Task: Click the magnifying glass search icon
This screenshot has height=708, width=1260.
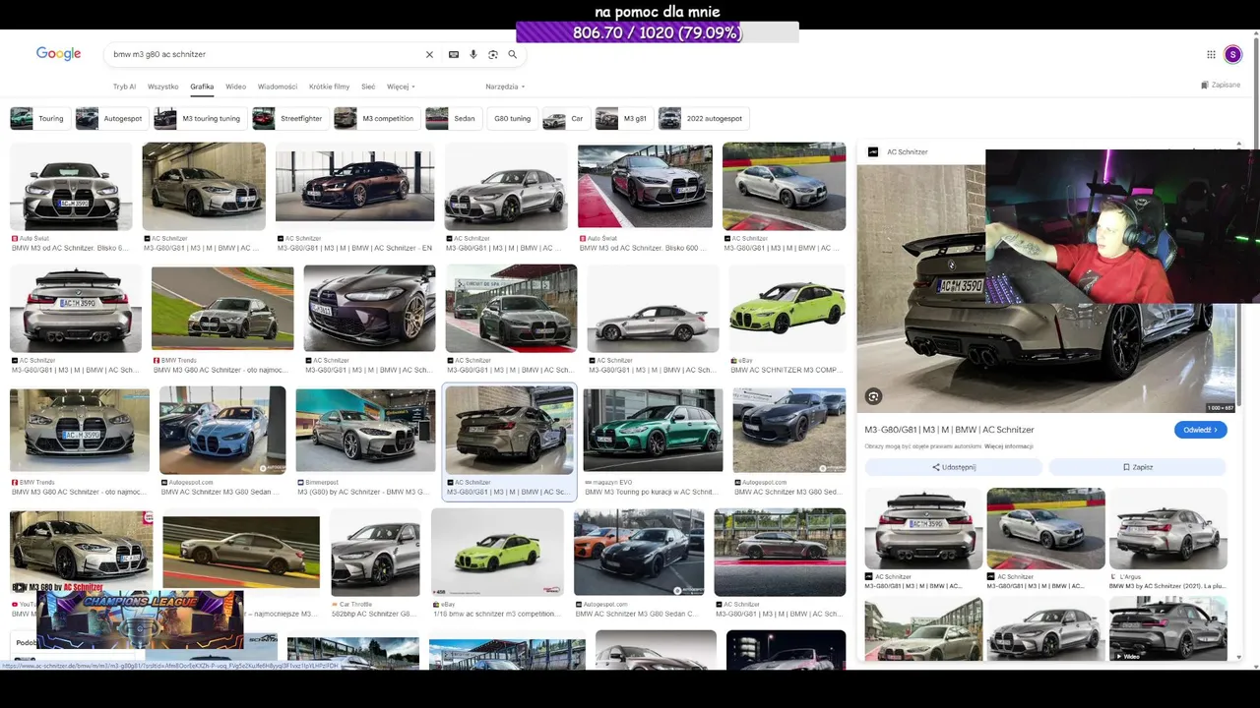Action: (x=513, y=55)
